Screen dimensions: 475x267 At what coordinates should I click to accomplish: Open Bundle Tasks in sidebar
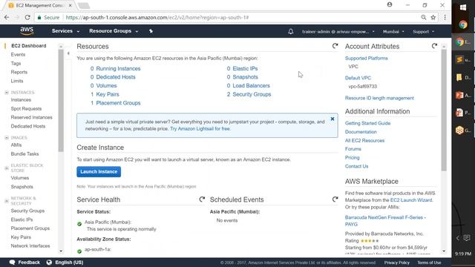pos(24,154)
